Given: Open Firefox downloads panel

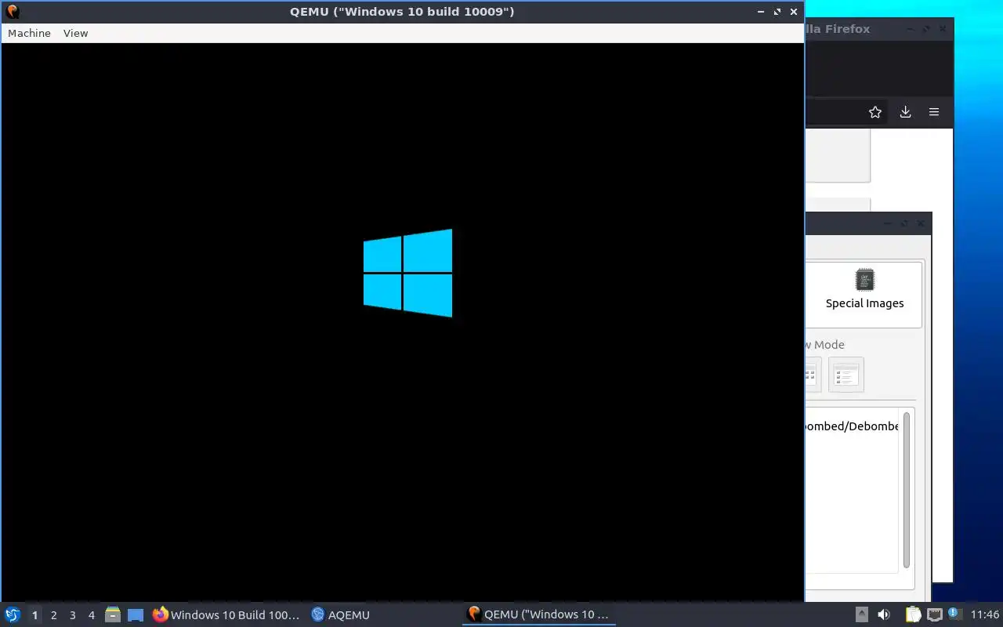Looking at the screenshot, I should click(905, 112).
